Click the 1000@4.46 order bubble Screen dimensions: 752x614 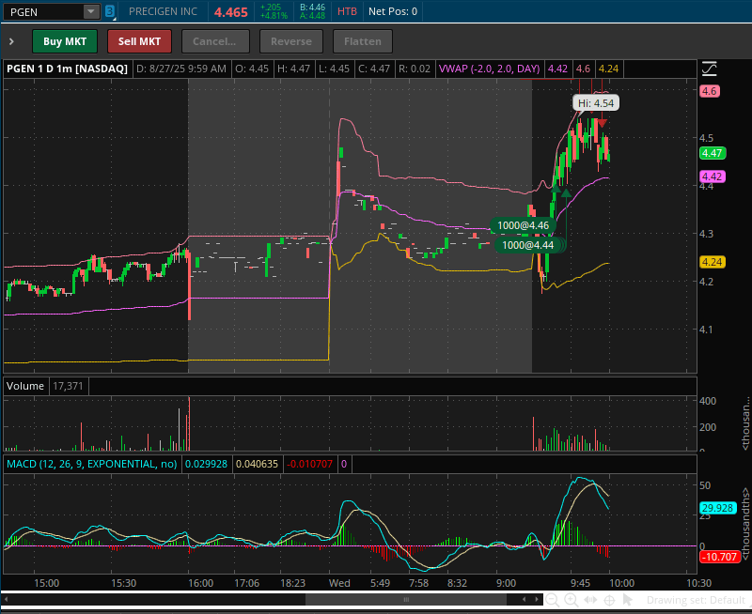(525, 225)
